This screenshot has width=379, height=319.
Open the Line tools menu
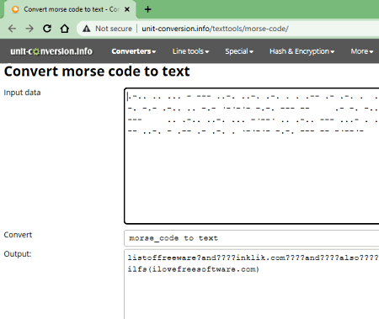[x=190, y=51]
